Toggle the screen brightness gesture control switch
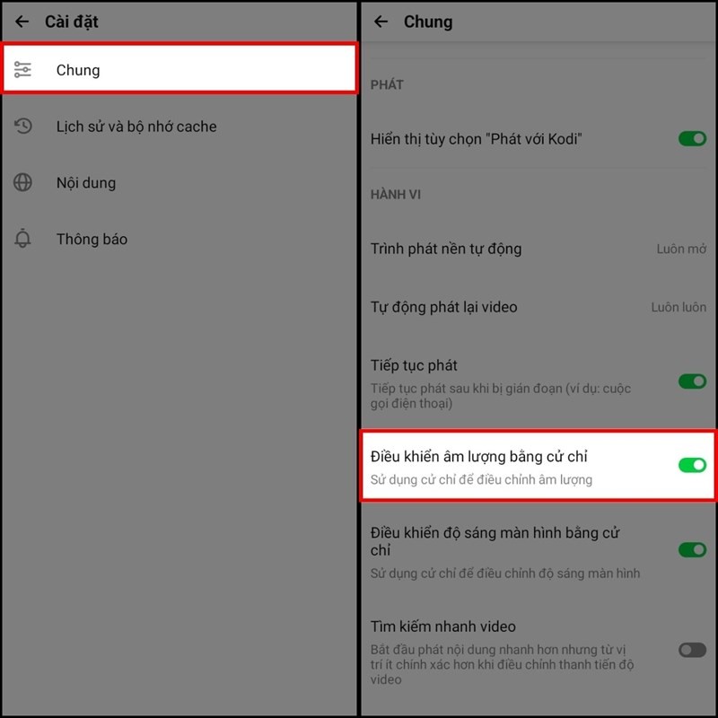This screenshot has width=718, height=718. pyautogui.click(x=692, y=549)
